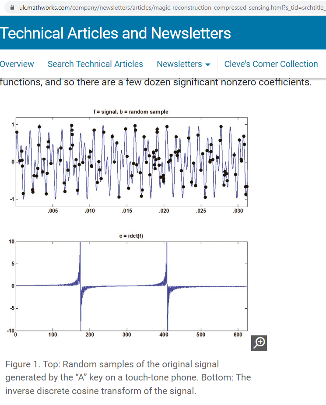
Task: Click the '400' axis label on bottom plot
Action: [x=164, y=335]
